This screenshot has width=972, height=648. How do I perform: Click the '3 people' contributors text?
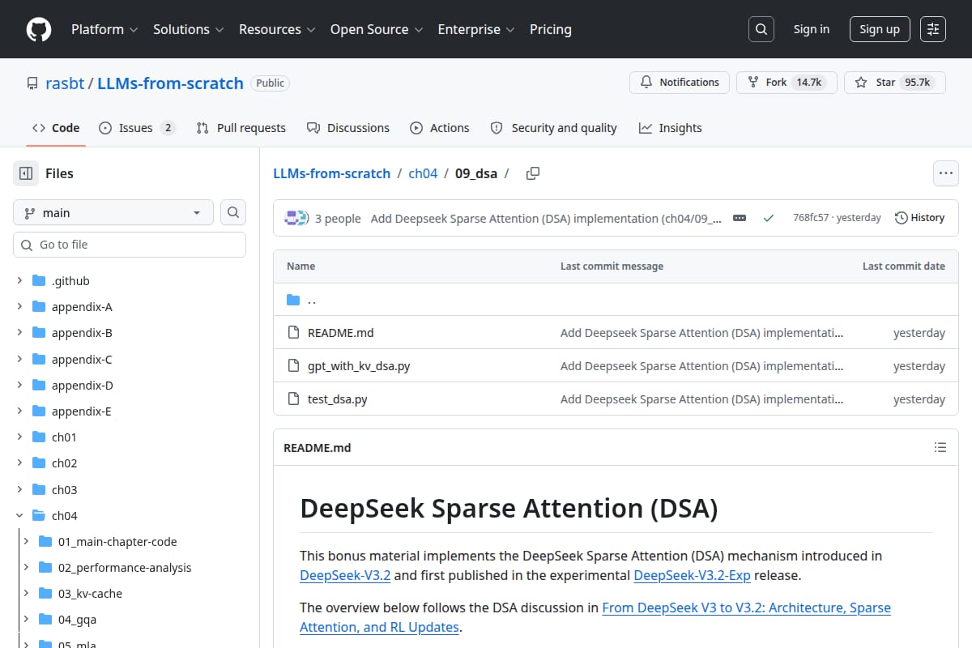pyautogui.click(x=338, y=218)
